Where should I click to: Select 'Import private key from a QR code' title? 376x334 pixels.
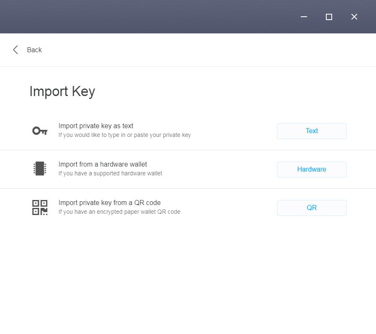[109, 203]
